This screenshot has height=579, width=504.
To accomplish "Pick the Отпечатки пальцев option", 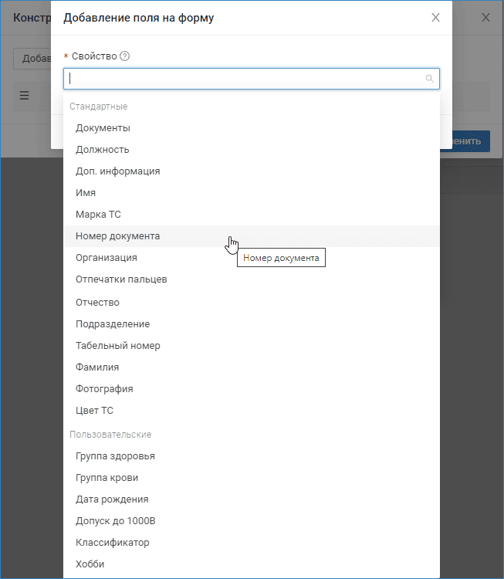I will click(121, 279).
